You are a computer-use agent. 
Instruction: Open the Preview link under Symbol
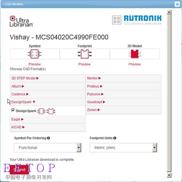[34, 64]
